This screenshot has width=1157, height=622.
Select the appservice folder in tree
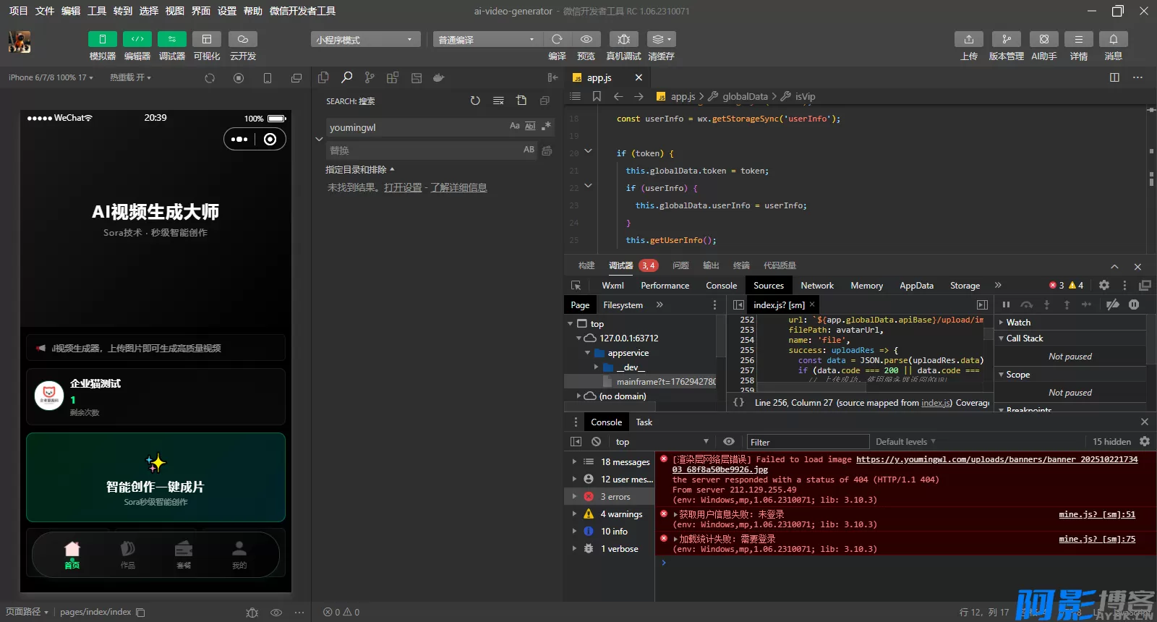(628, 353)
